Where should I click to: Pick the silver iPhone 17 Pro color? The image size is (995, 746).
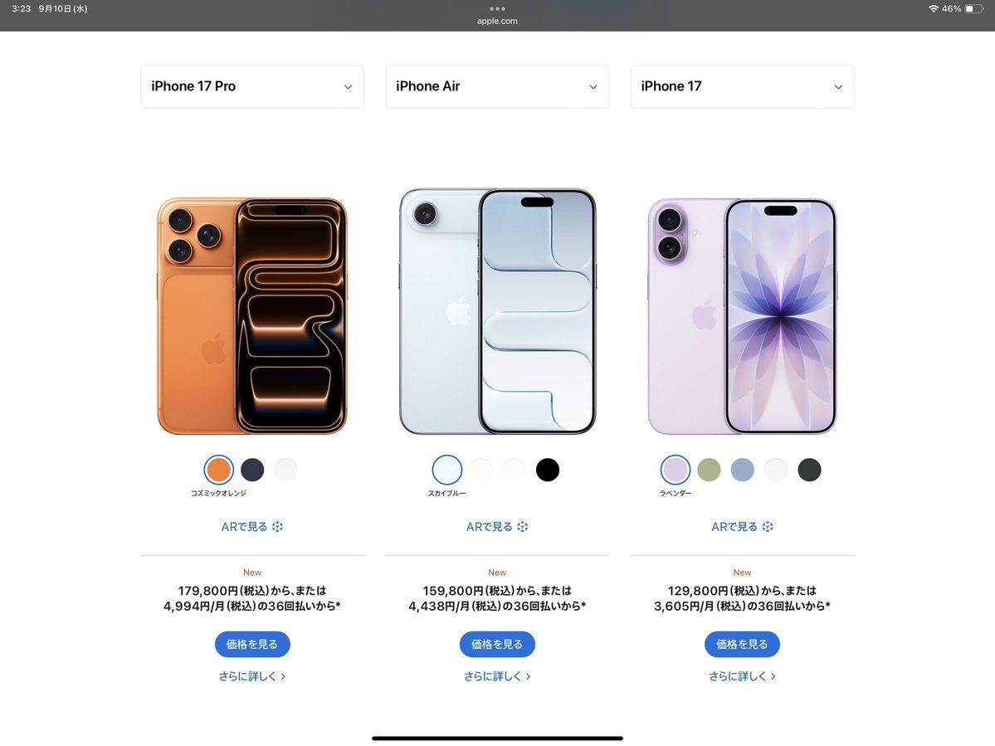[285, 470]
